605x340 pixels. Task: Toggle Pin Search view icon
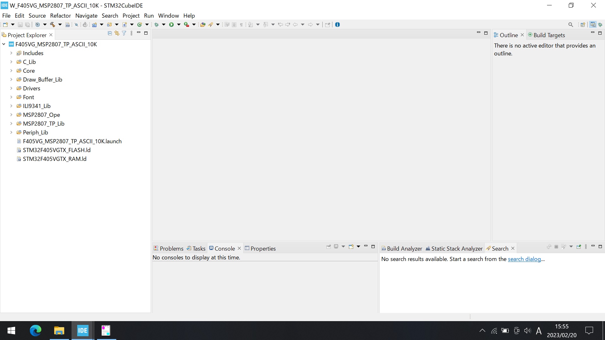[579, 247]
